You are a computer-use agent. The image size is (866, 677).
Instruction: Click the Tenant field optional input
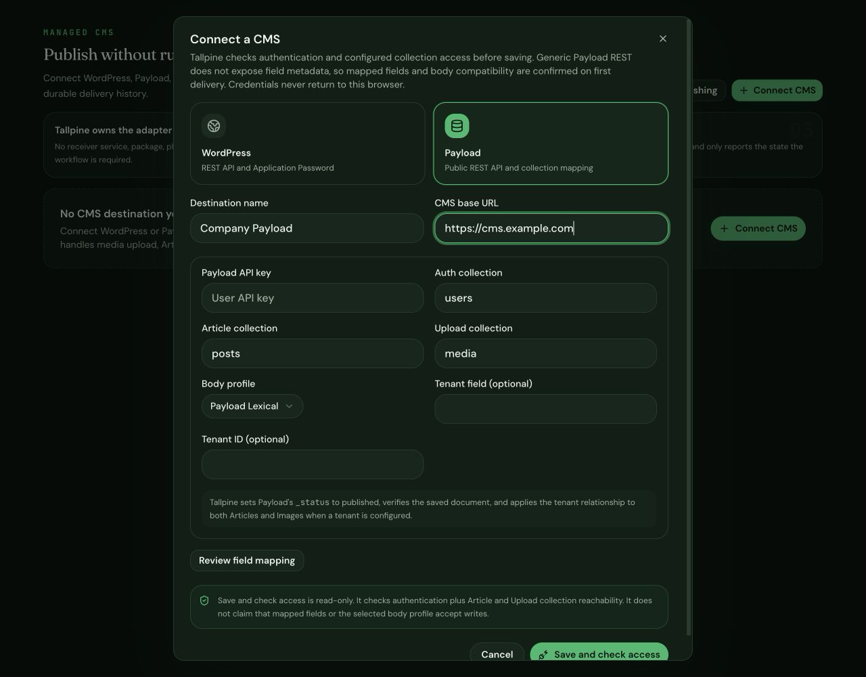point(545,409)
